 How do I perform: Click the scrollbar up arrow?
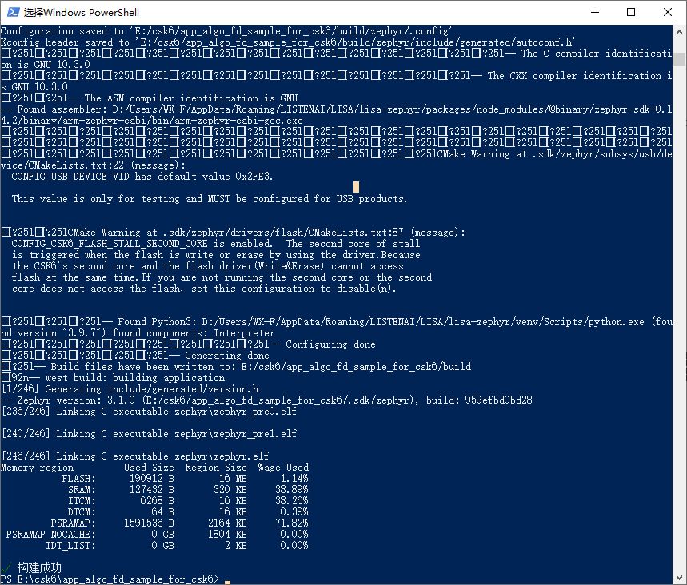pyautogui.click(x=679, y=33)
